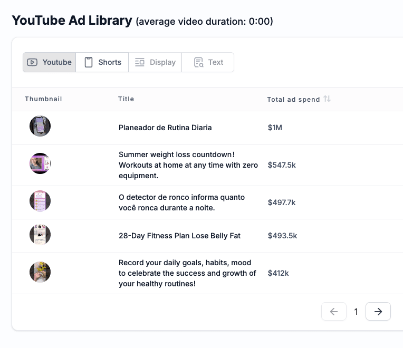Viewport: 403px width, 348px height.
Task: Select the 28-Day Fitness Plan thumbnail
Action: (x=40, y=235)
